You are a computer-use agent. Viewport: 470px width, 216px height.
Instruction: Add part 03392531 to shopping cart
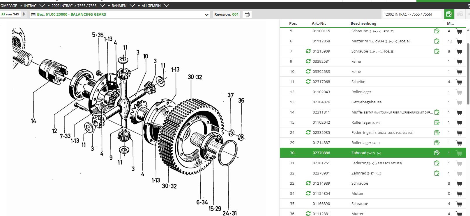459,62
